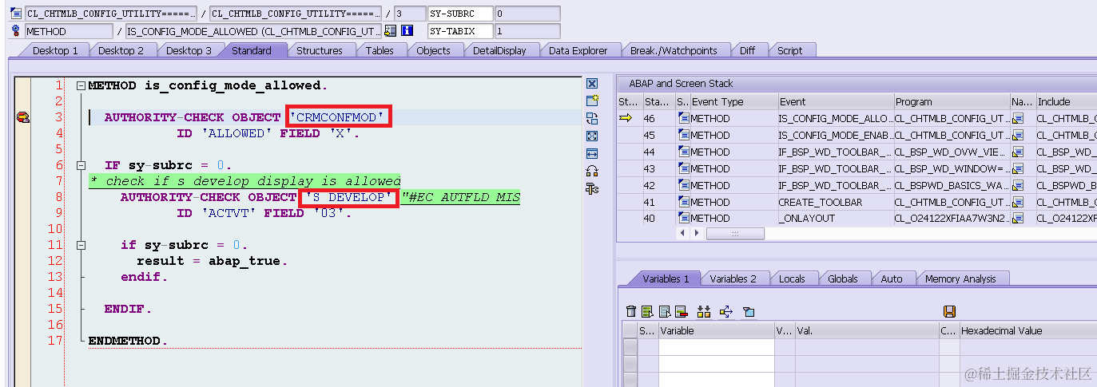Collapse the METHOD block on line 1
This screenshot has height=387, width=1097.
pos(81,85)
